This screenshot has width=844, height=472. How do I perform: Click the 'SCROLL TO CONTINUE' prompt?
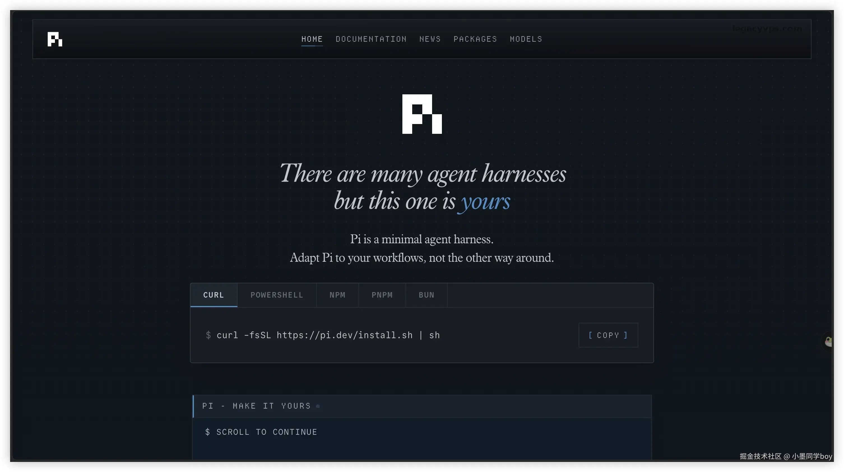(x=266, y=432)
